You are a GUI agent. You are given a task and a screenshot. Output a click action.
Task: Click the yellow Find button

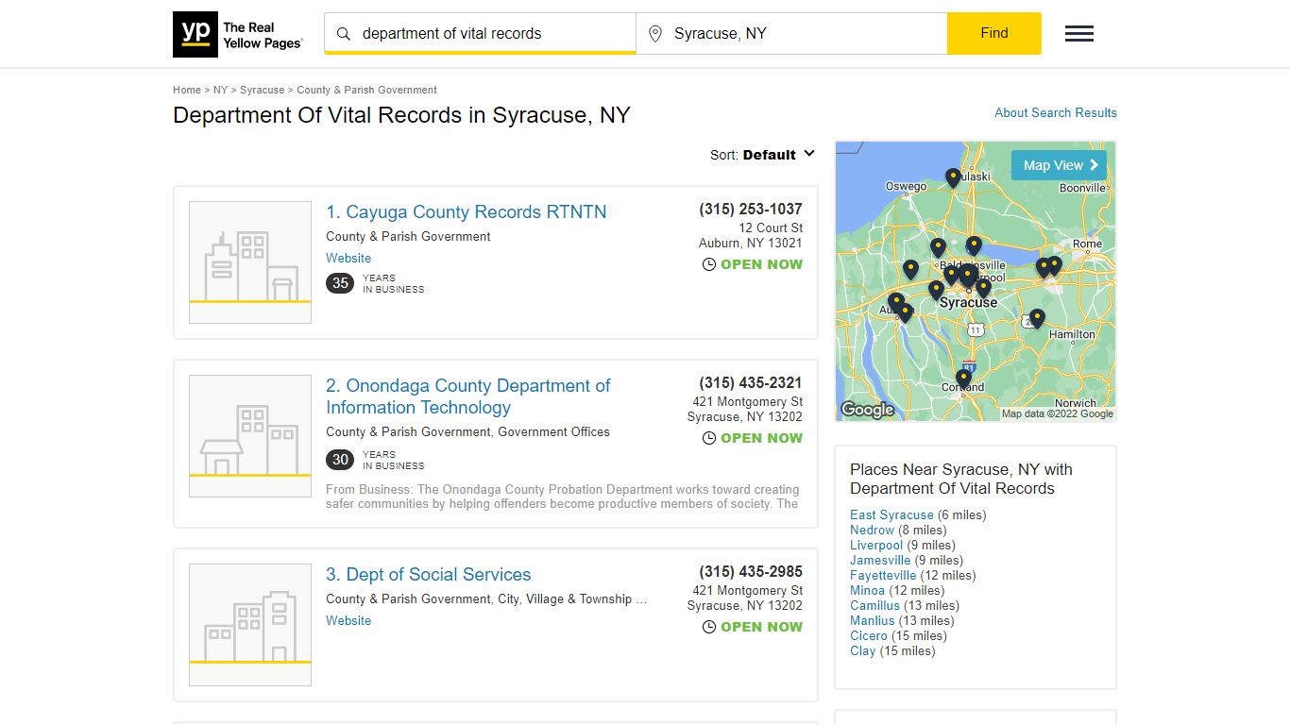point(994,33)
